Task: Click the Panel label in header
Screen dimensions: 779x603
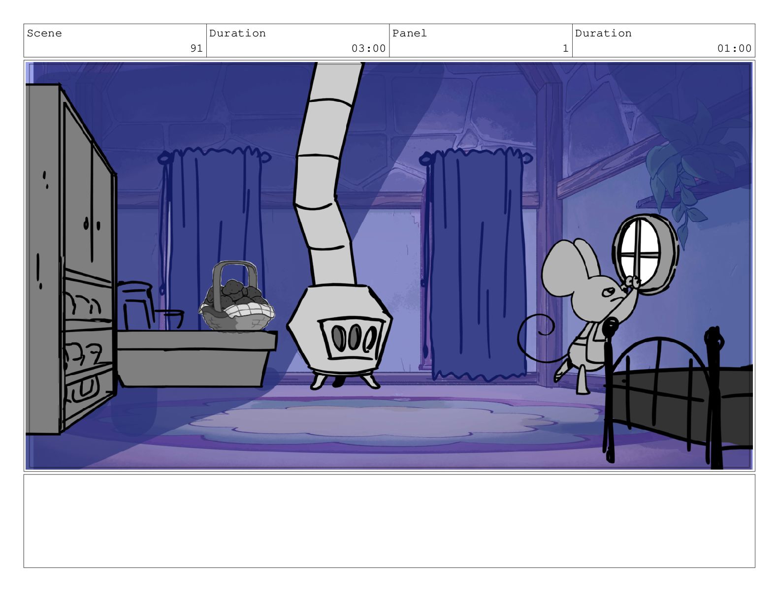Action: (409, 33)
